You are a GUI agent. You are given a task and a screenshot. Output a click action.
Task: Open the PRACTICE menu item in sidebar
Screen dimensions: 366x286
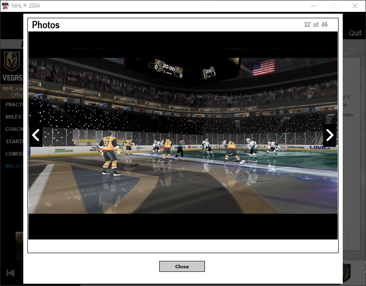click(14, 104)
